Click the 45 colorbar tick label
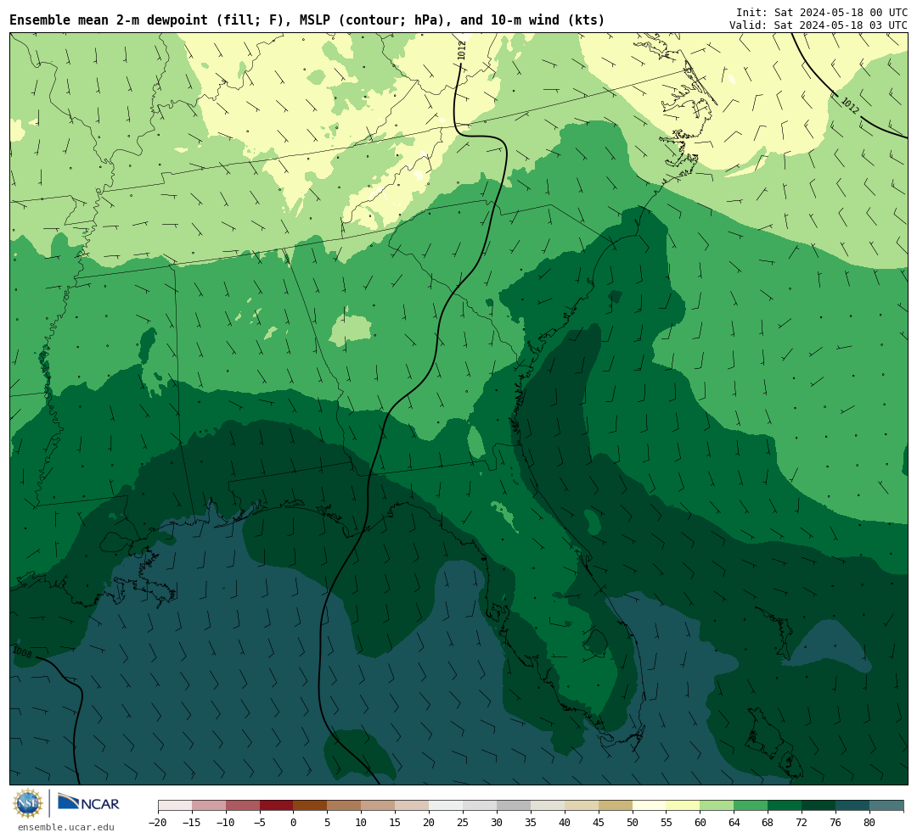The image size is (917, 838). tap(599, 823)
